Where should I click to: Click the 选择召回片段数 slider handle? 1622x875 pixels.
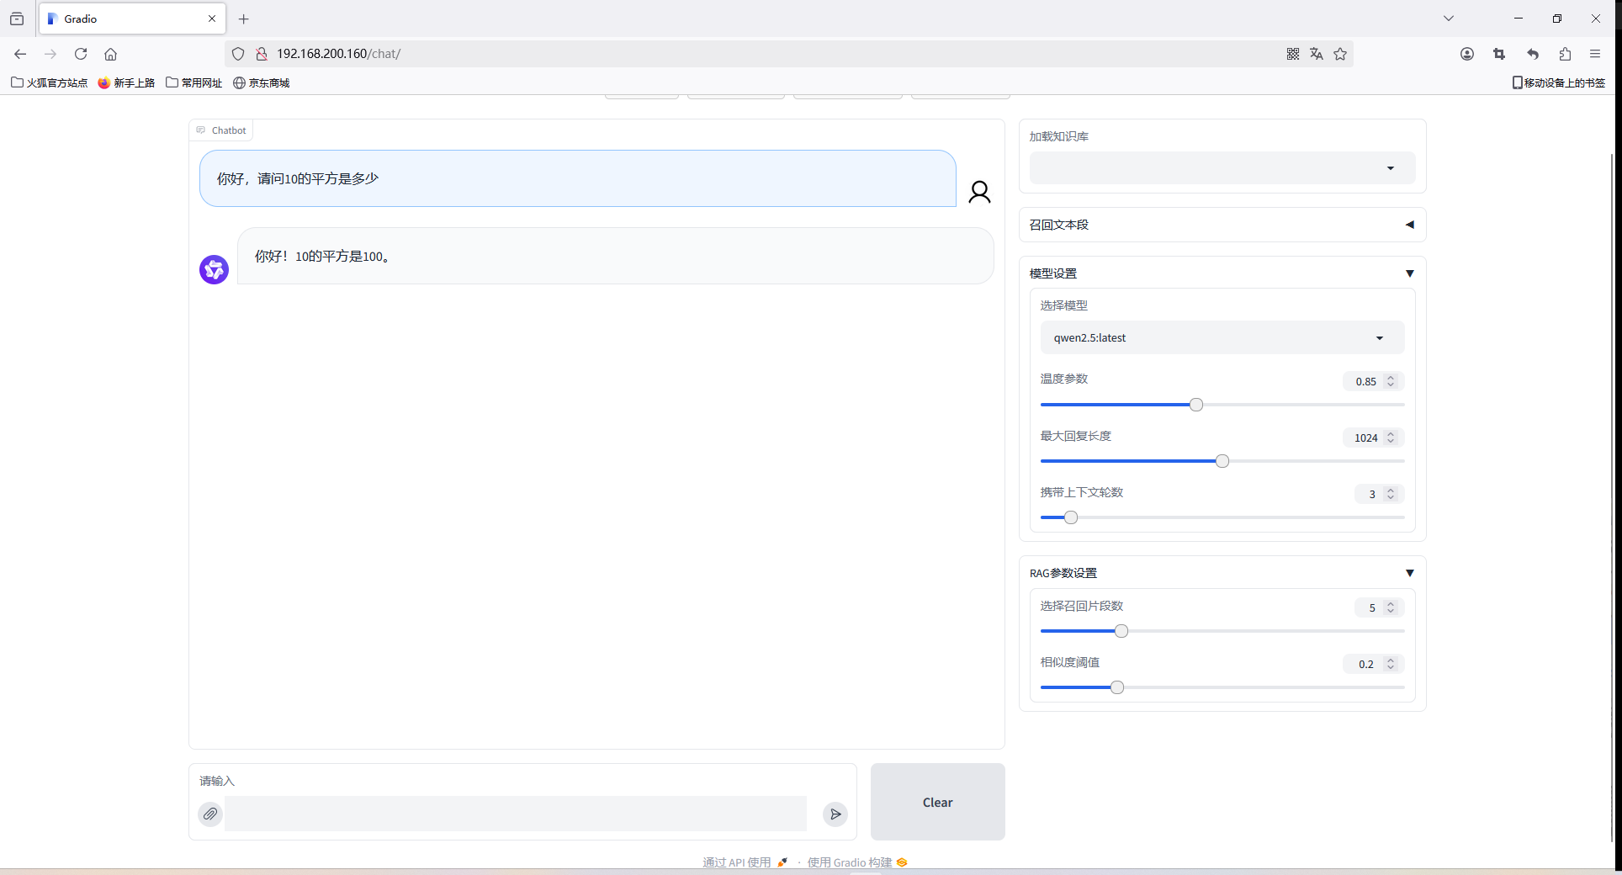tap(1121, 631)
